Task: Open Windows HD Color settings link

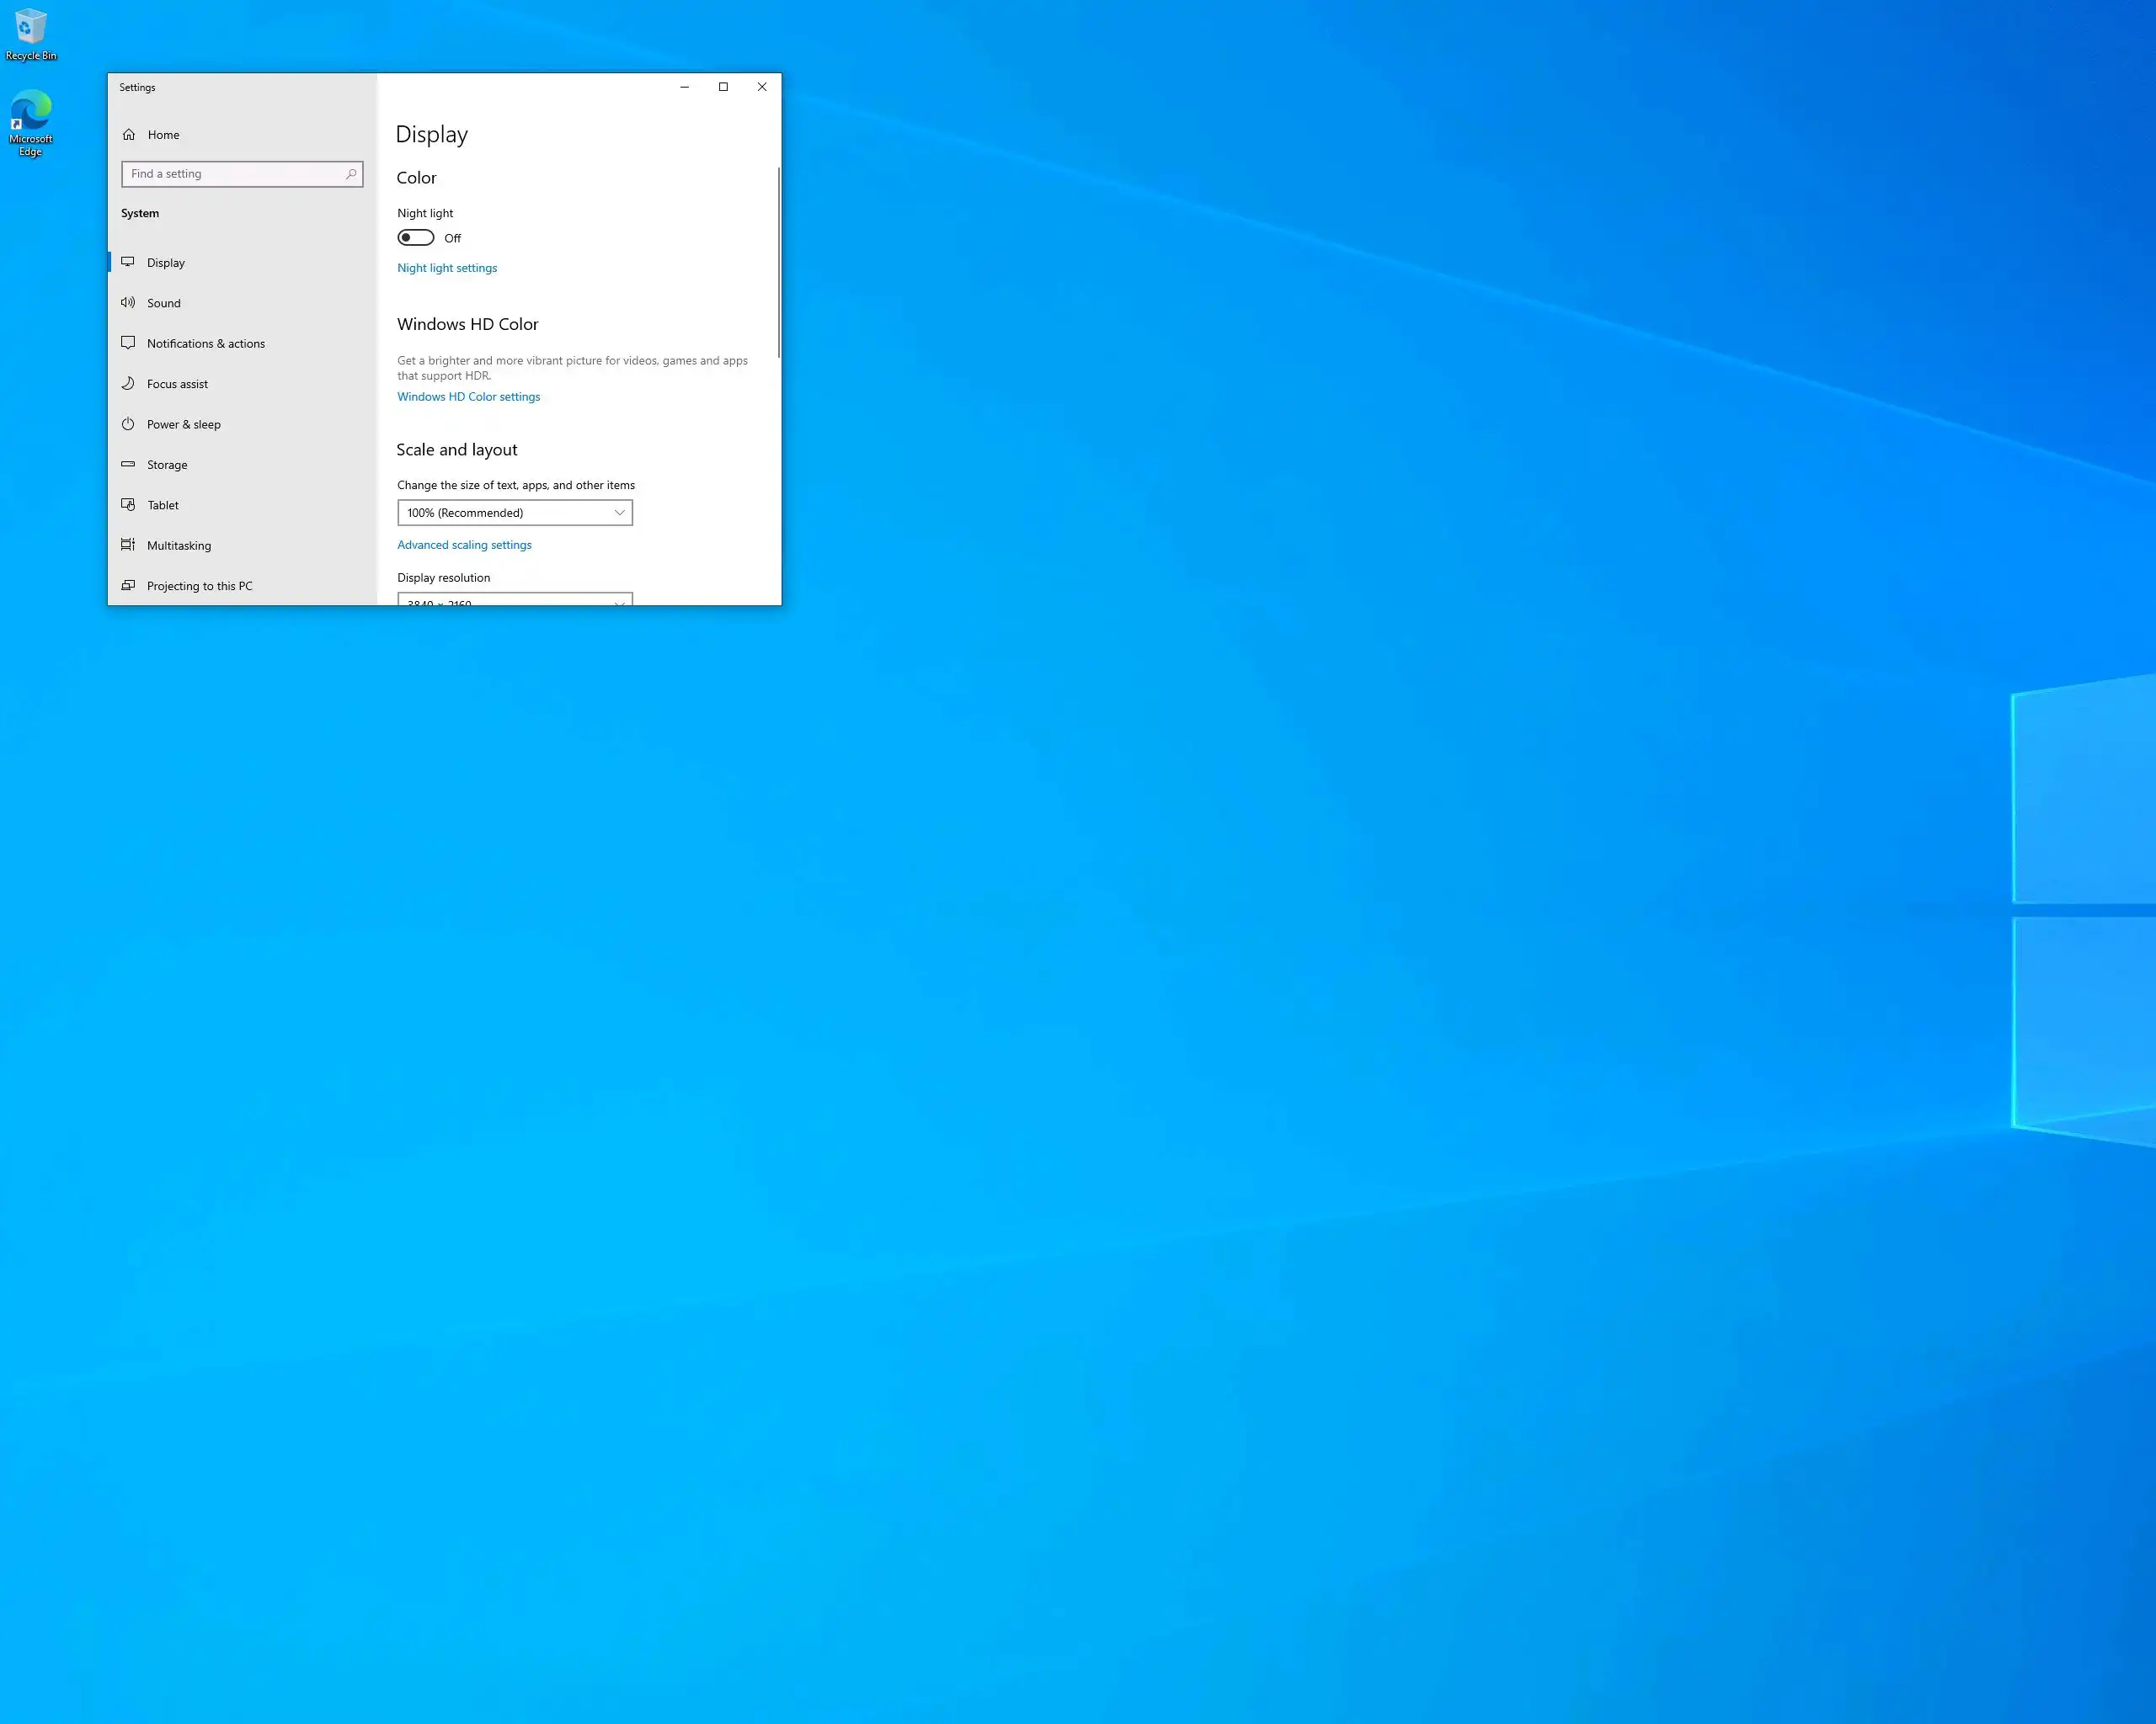Action: tap(468, 396)
